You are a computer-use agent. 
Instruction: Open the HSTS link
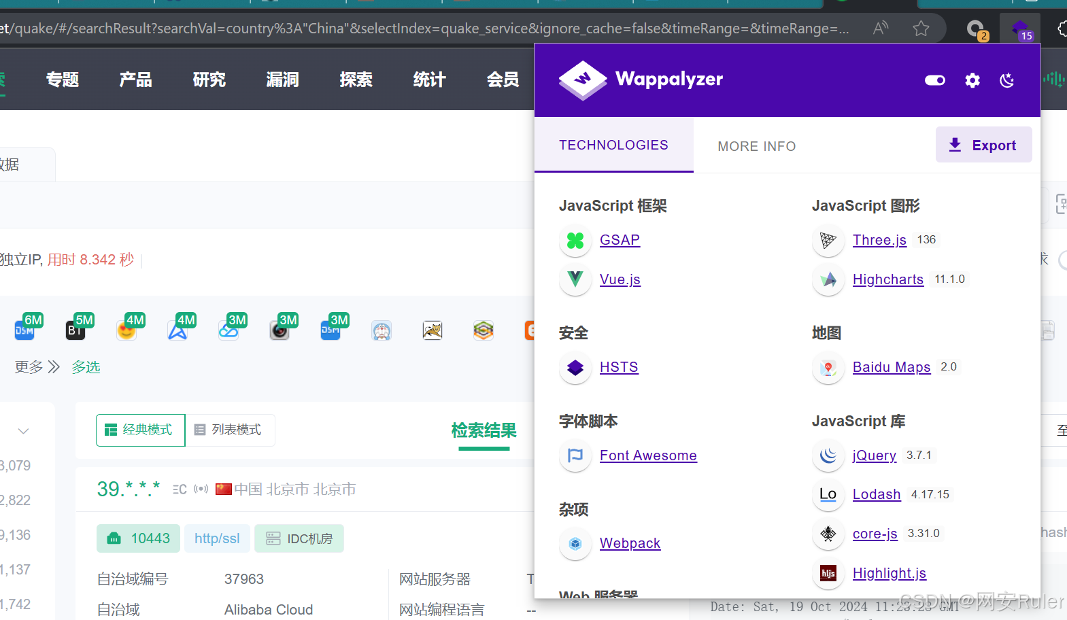coord(619,367)
